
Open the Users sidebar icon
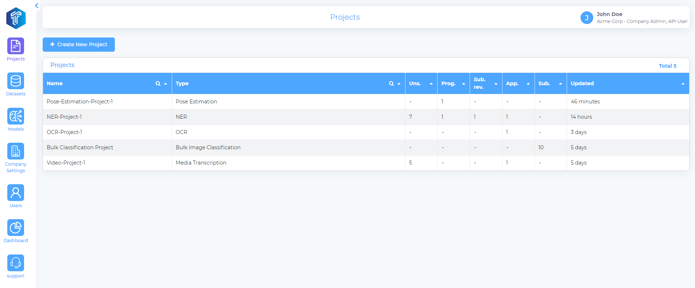coord(16,193)
